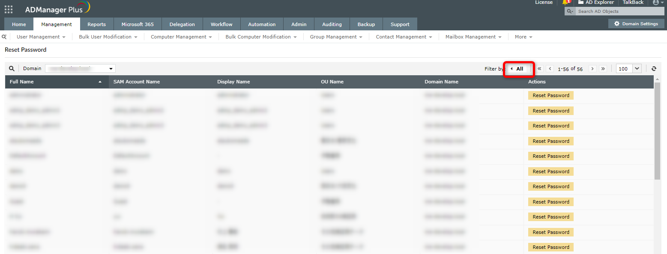Switch to the Home tab

pyautogui.click(x=19, y=24)
